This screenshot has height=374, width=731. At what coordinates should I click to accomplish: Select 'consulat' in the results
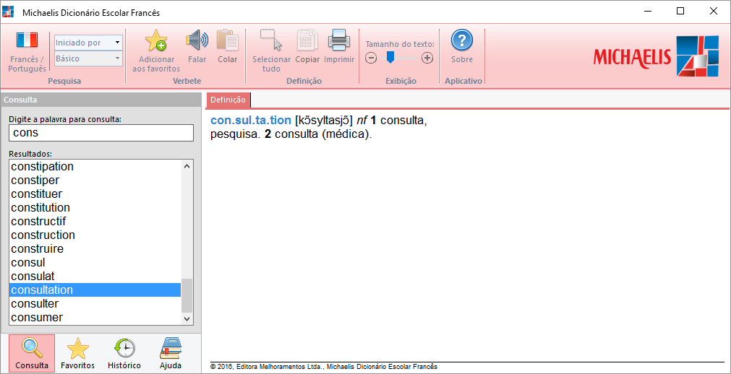[x=95, y=277]
